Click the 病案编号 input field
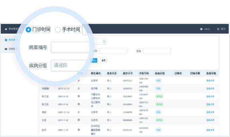This screenshot has height=137, width=230. 70,47
